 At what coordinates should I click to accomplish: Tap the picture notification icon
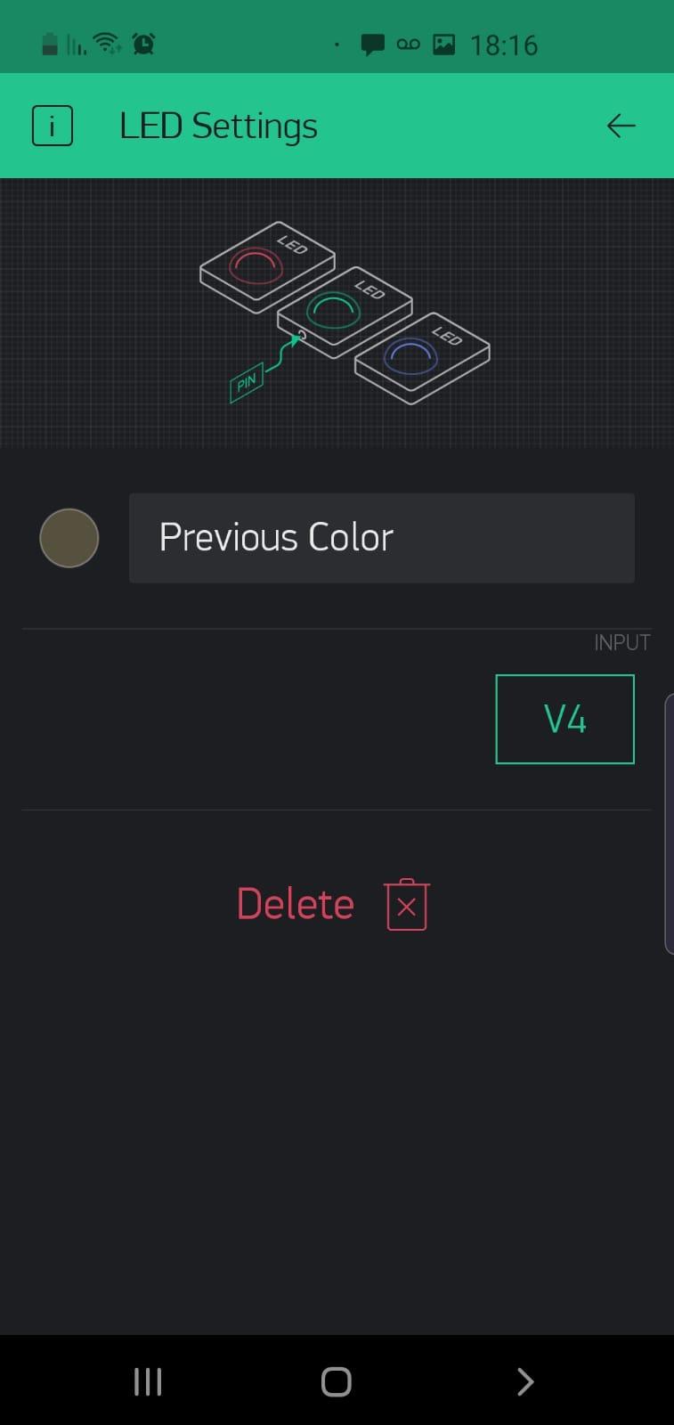[443, 45]
